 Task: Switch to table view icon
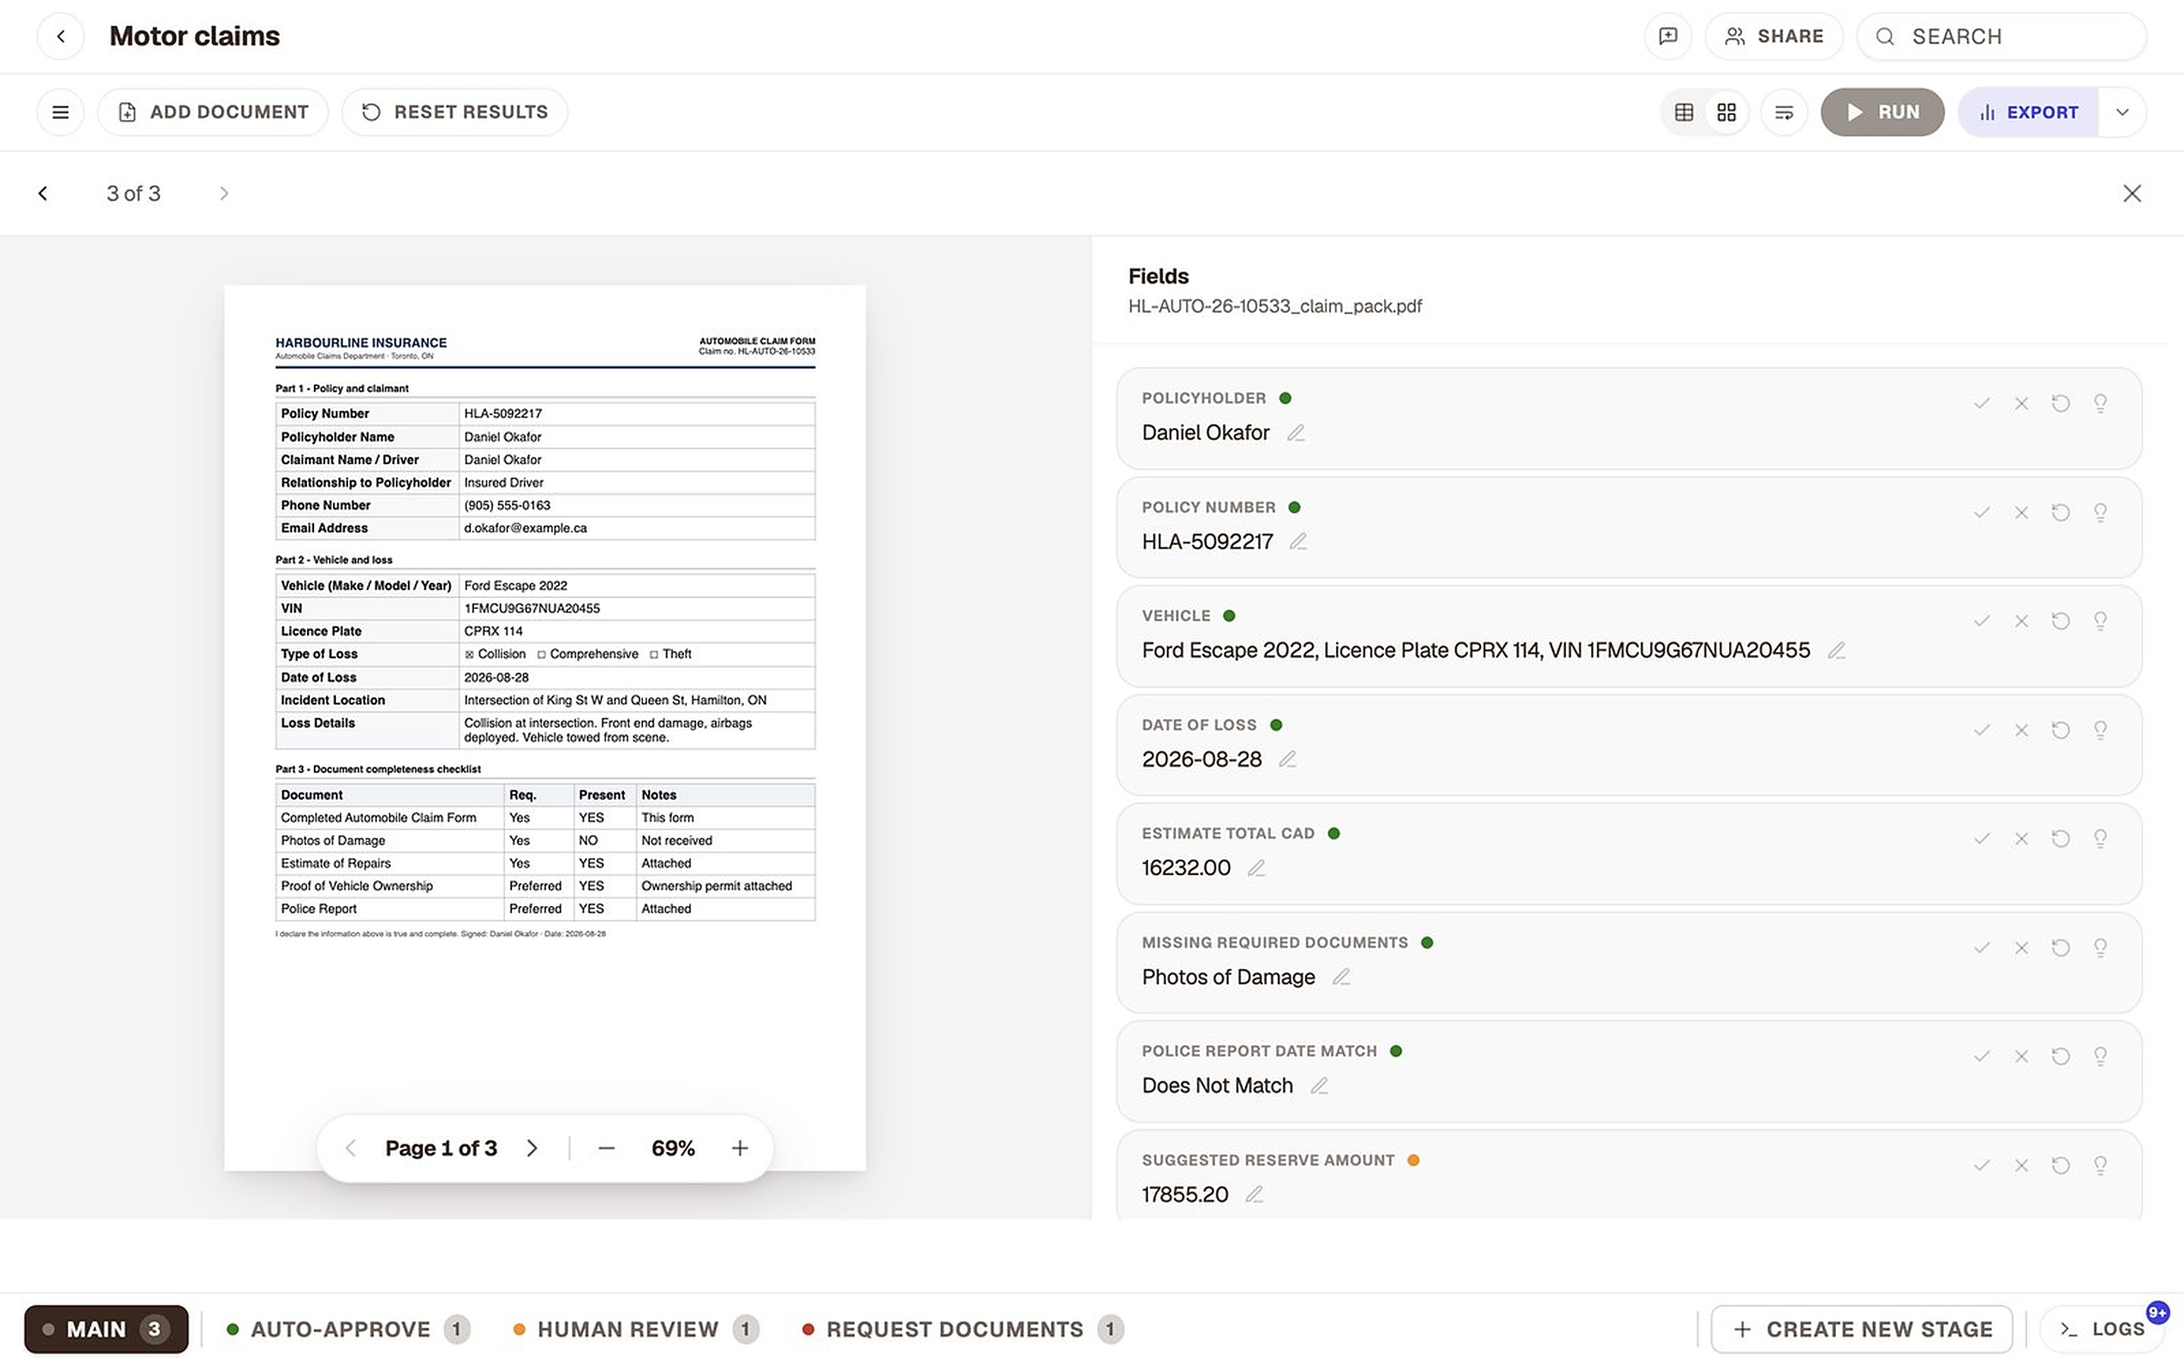[x=1684, y=112]
